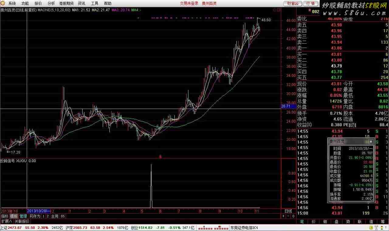Viewport: 389px width, 231px height.
Task: Switch bottom tab to 笔 tick view
Action: 302,222
